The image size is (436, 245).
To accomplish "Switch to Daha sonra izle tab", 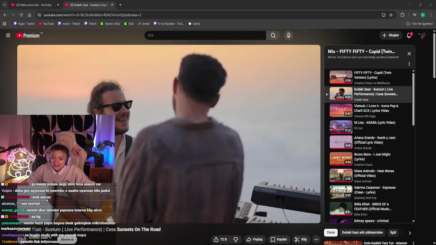I will [x=33, y=5].
